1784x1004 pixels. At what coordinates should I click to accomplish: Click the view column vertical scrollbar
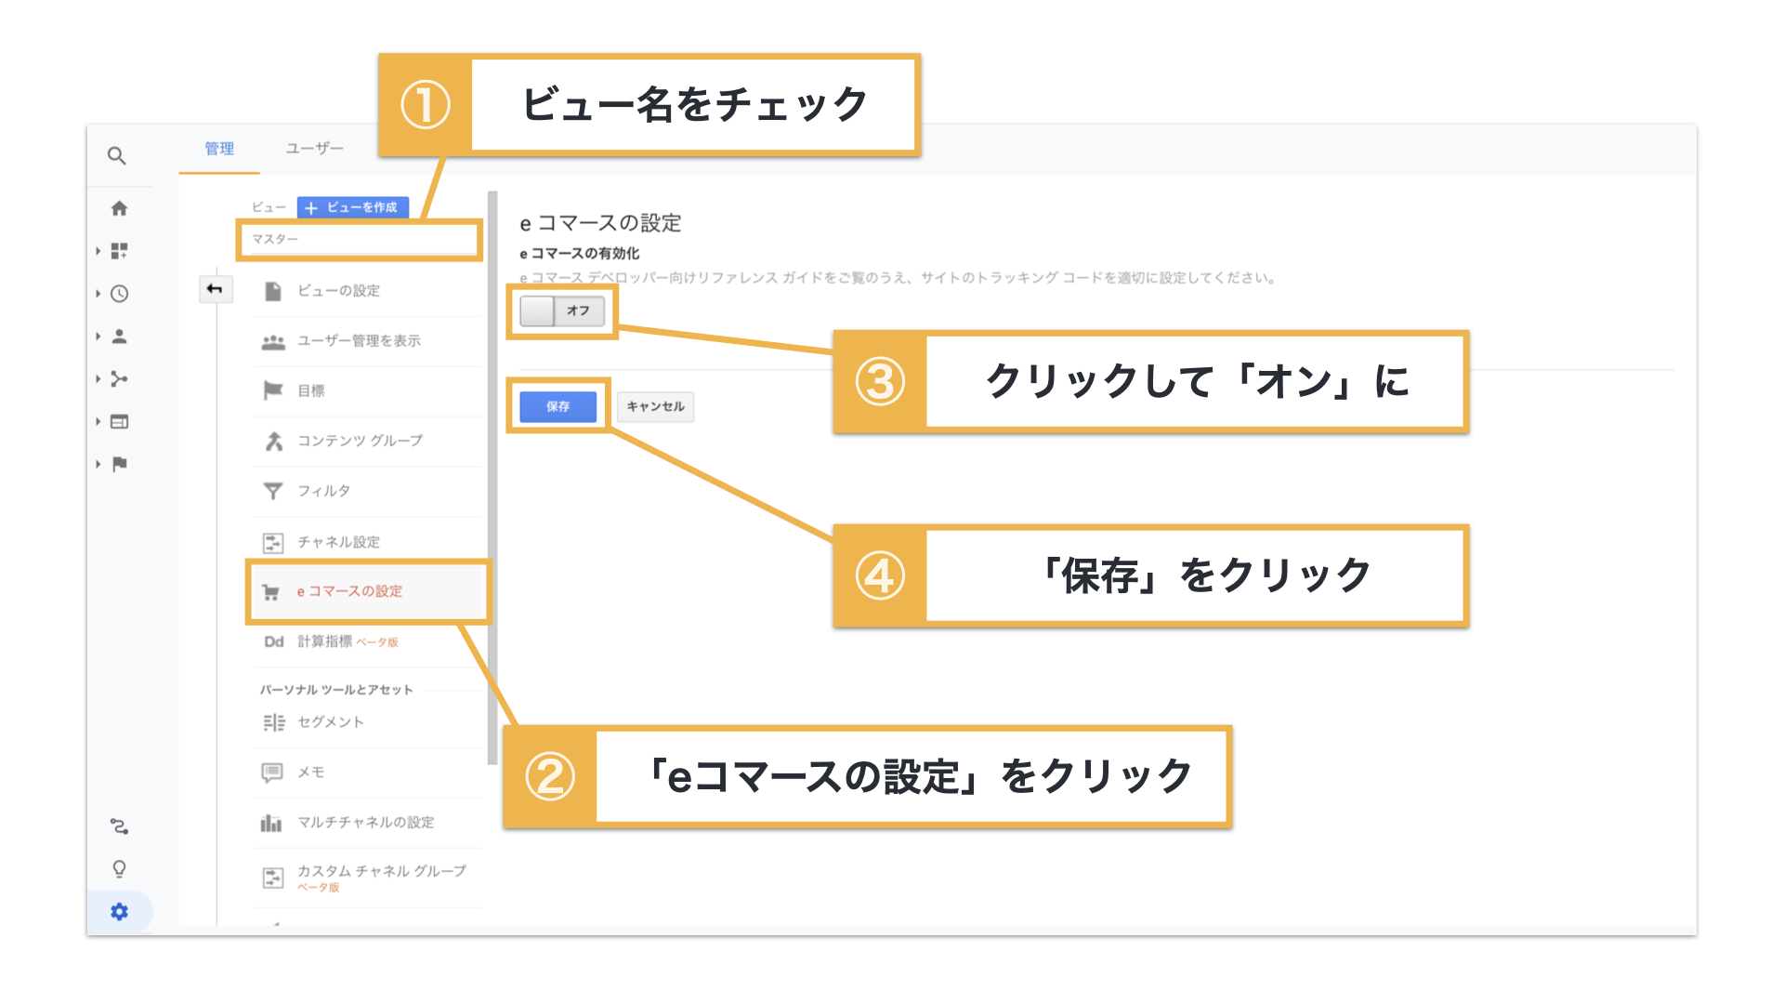click(492, 479)
